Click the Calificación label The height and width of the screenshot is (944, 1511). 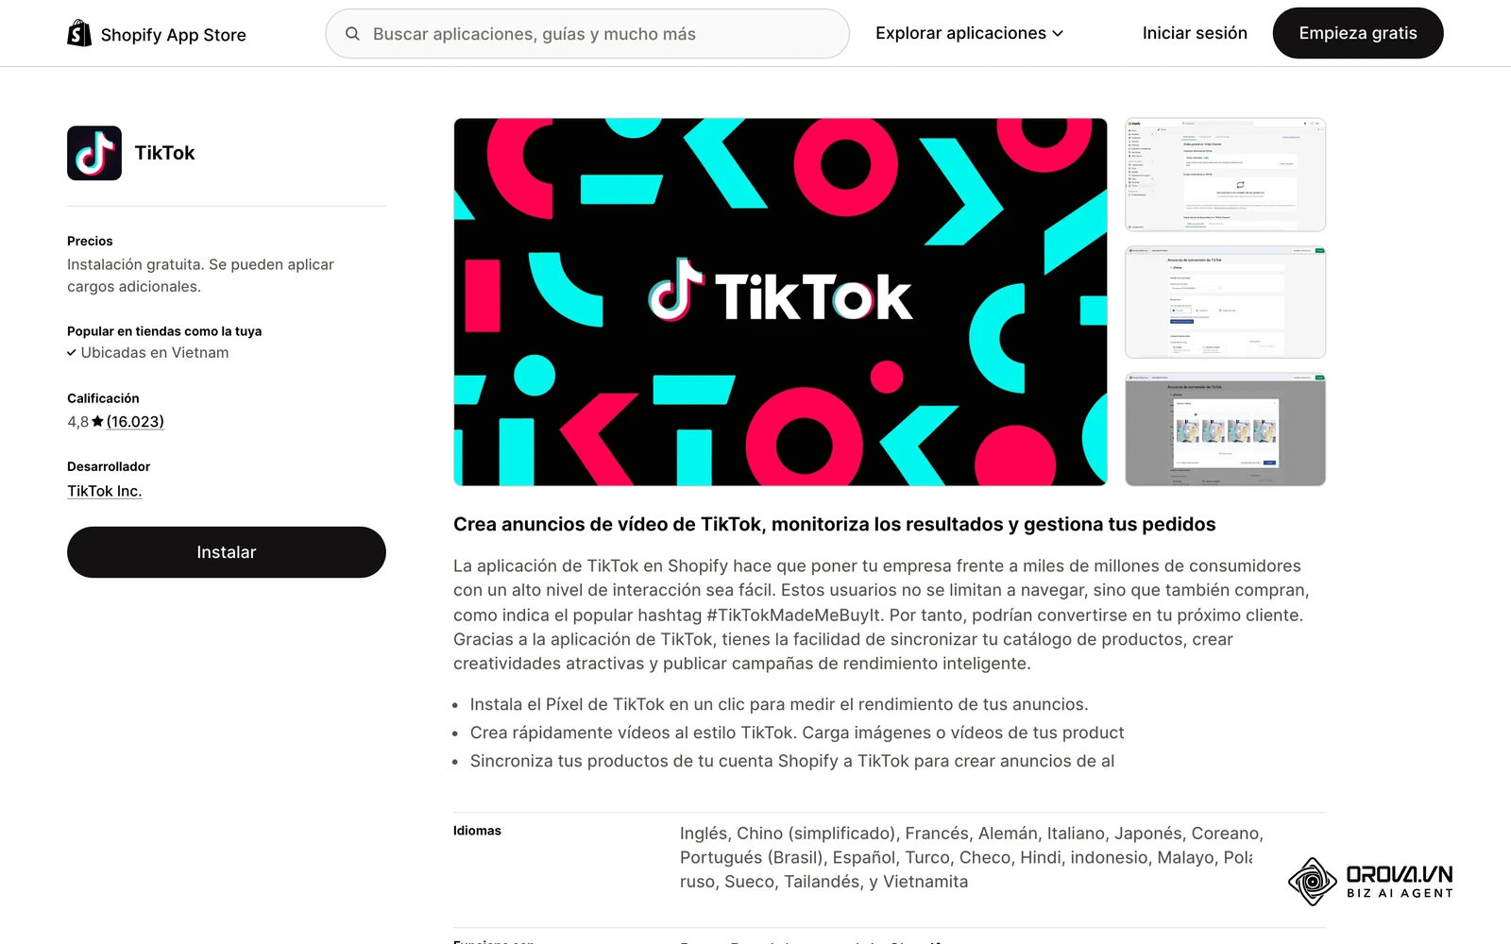coord(103,398)
